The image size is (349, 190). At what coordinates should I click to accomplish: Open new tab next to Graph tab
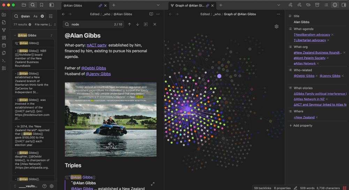[x=221, y=5]
